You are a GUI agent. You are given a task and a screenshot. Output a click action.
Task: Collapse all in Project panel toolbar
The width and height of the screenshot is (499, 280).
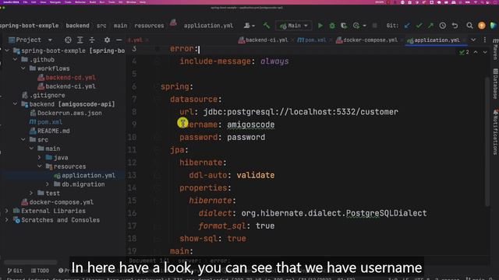pos(92,40)
